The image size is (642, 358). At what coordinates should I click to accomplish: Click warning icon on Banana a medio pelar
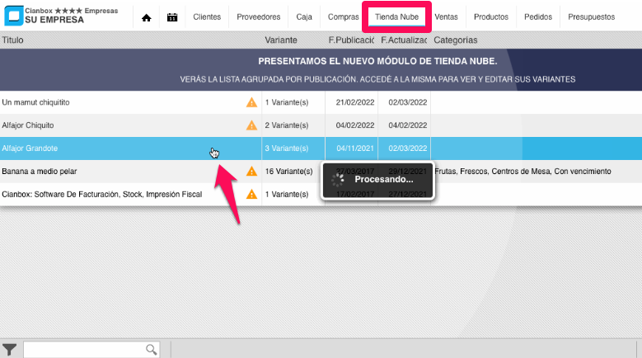tap(251, 172)
